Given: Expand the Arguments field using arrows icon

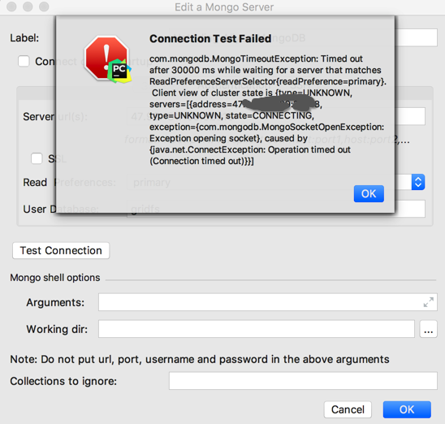Looking at the screenshot, I should click(428, 302).
